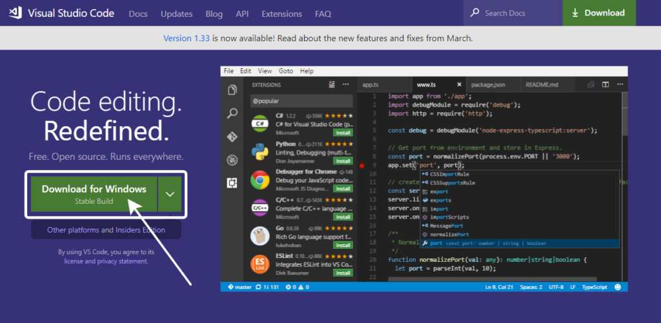Open the editor more actions ellipsis
This screenshot has height=323, width=661.
619,84
